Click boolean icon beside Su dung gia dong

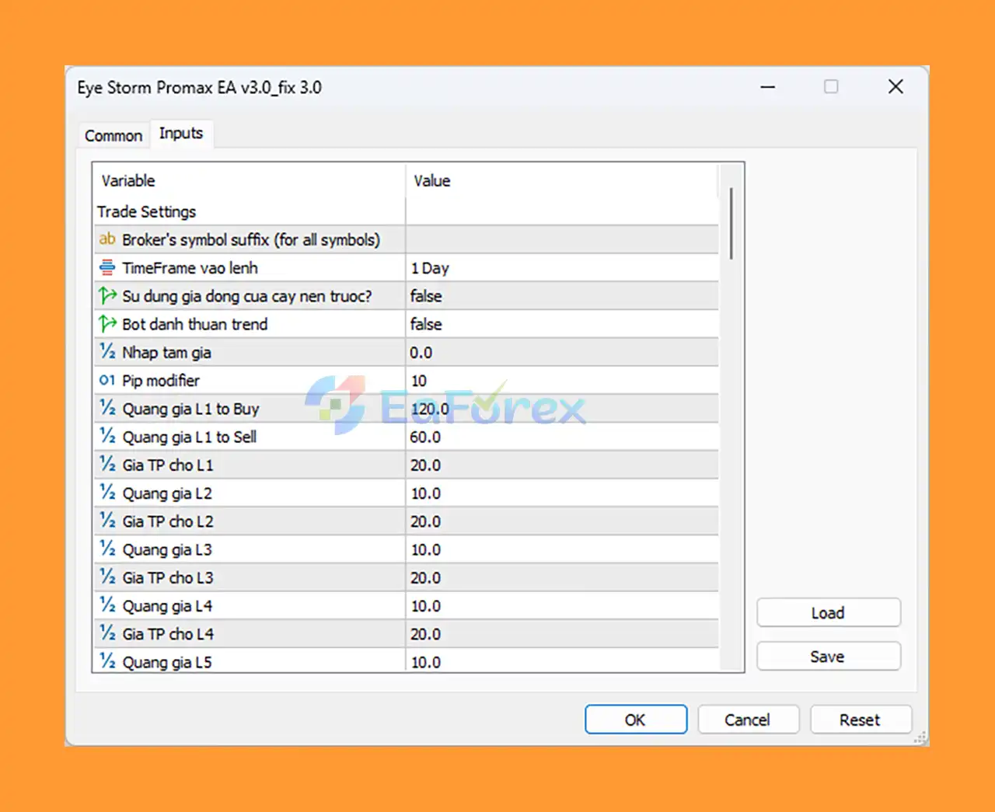coord(107,296)
